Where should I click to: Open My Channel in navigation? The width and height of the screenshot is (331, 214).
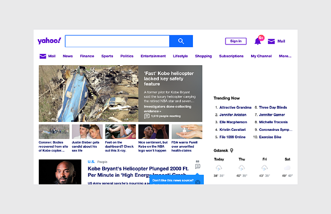(x=261, y=56)
